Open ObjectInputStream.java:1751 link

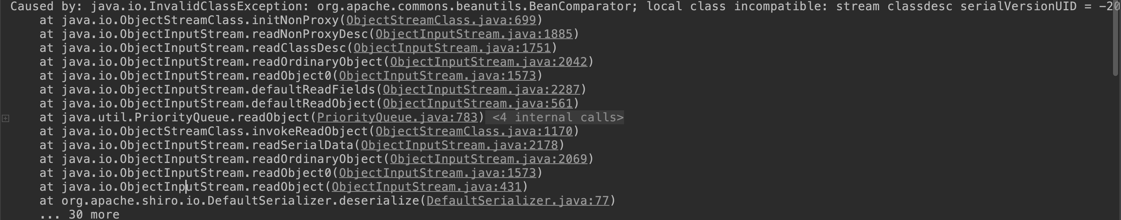coord(452,48)
